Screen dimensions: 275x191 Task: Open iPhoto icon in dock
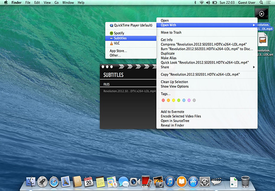pyautogui.click(x=158, y=182)
